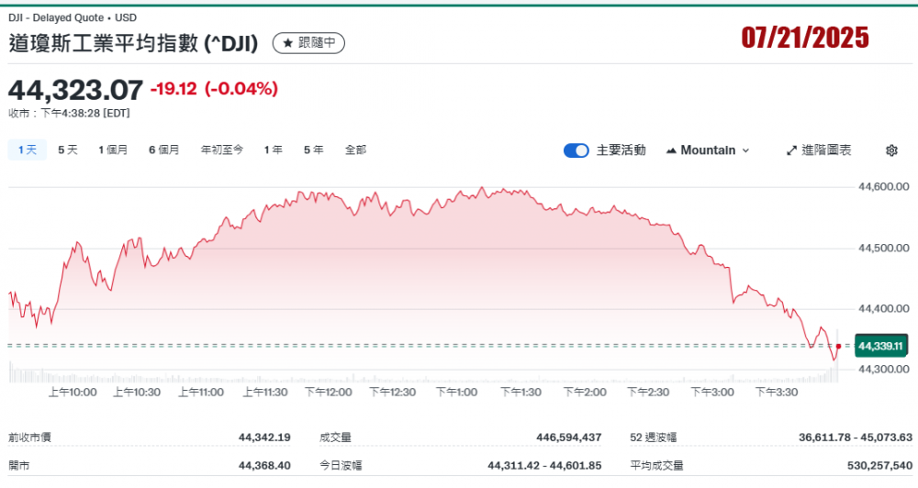The height and width of the screenshot is (488, 918).
Task: Switch to the 5天 range
Action: [x=68, y=150]
